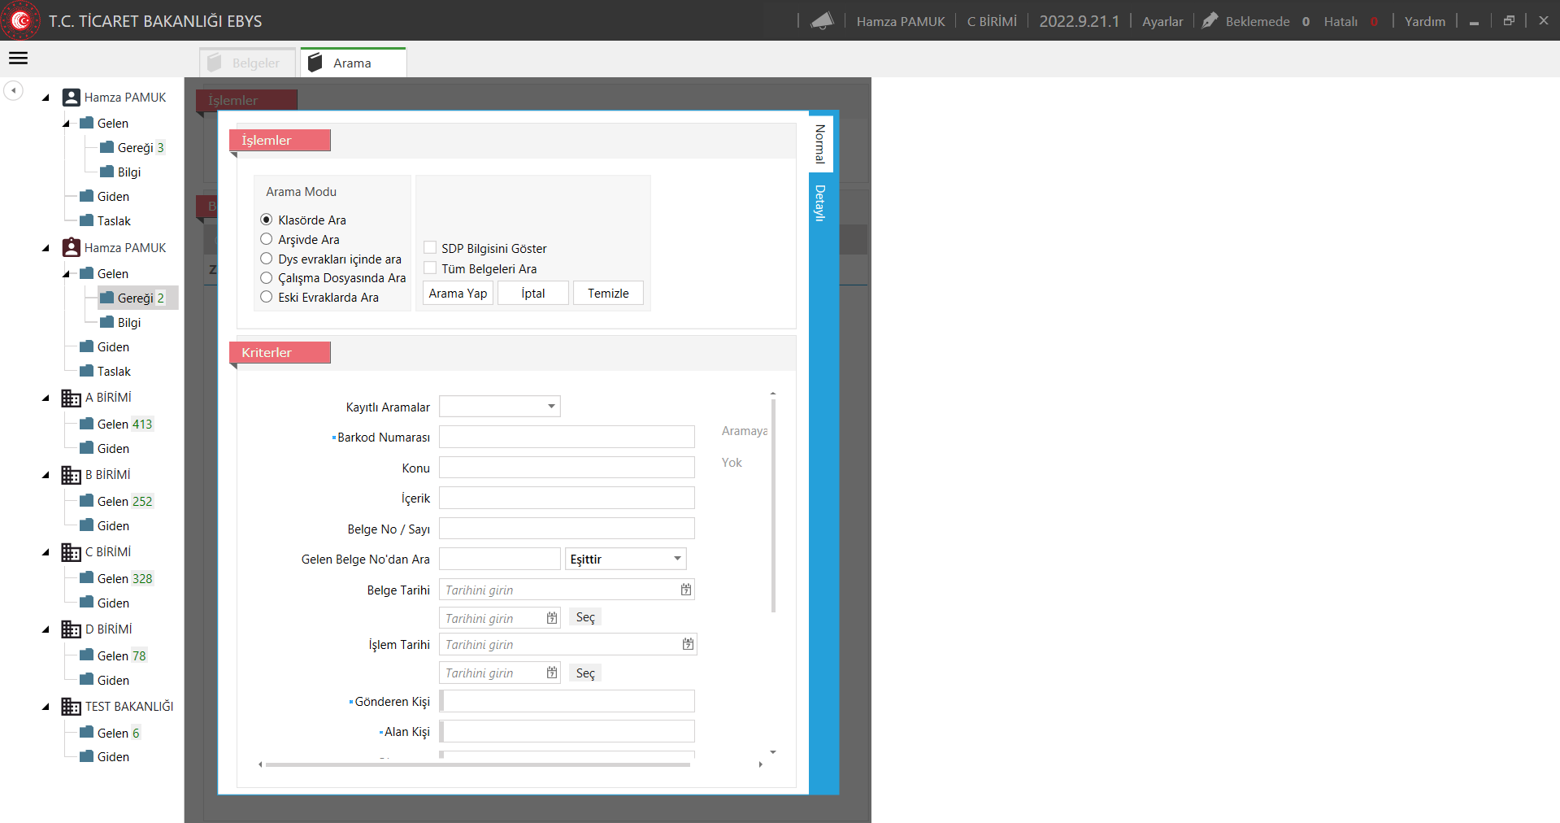The width and height of the screenshot is (1560, 823).
Task: Open the Kayıtlı Aramalar dropdown
Action: tap(500, 406)
